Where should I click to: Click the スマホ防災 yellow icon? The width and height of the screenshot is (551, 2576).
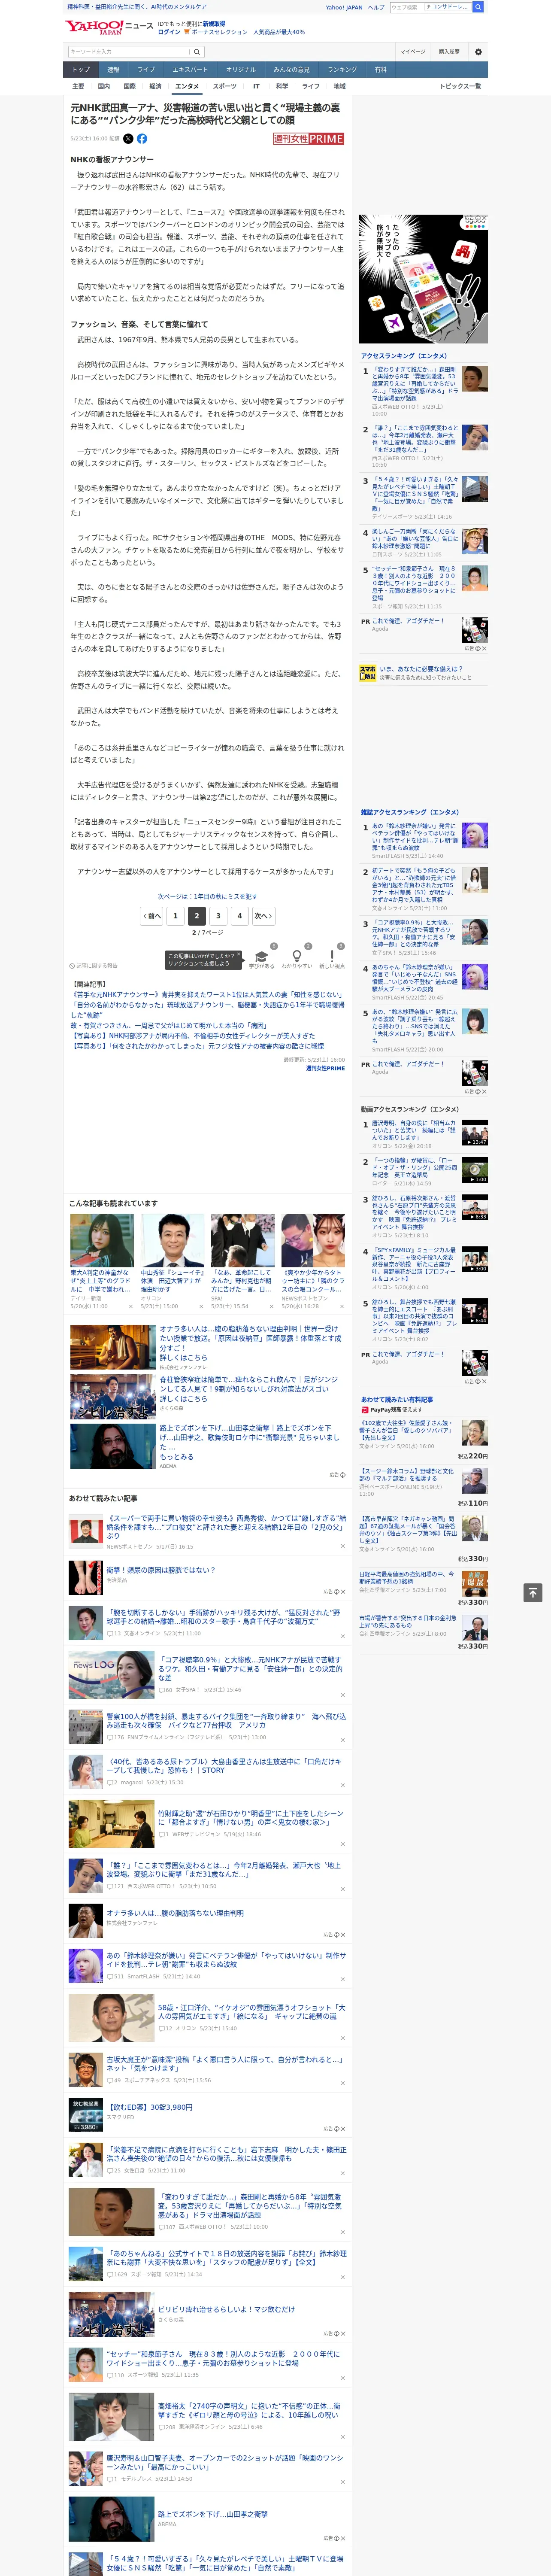click(368, 673)
